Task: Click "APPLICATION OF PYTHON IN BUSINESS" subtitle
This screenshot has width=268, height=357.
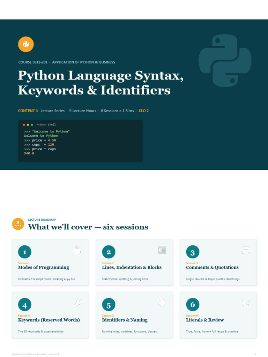Action: point(84,62)
